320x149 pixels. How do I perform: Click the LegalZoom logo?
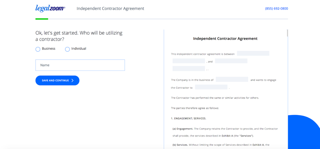point(50,8)
